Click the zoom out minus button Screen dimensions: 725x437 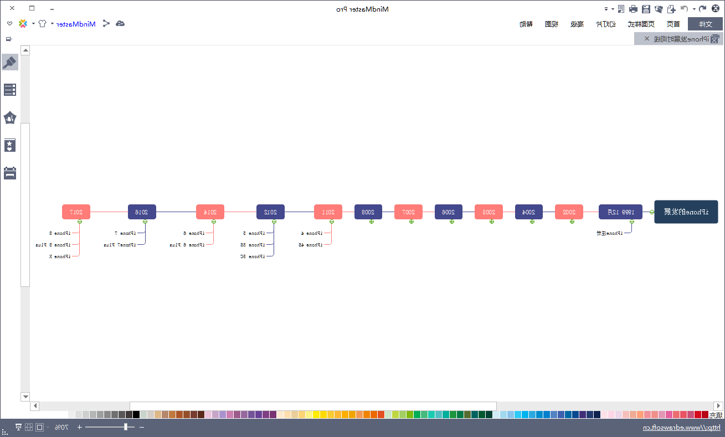(142, 427)
